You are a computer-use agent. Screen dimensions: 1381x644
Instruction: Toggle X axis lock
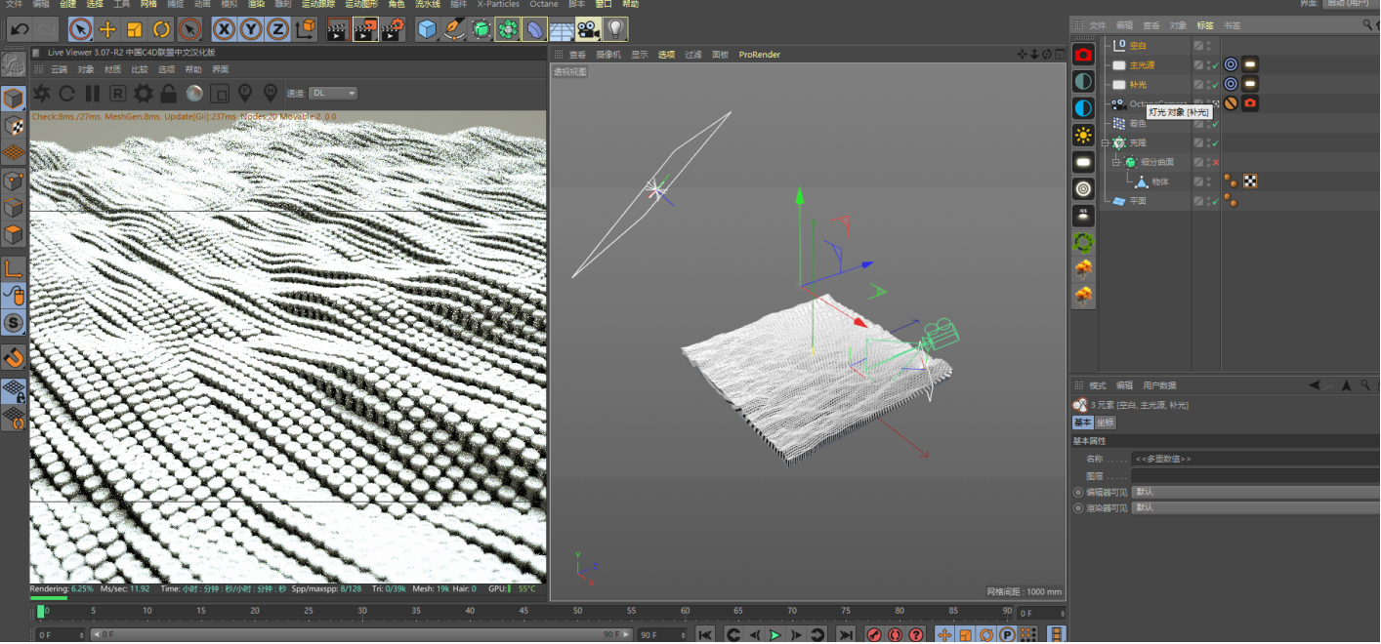[225, 29]
